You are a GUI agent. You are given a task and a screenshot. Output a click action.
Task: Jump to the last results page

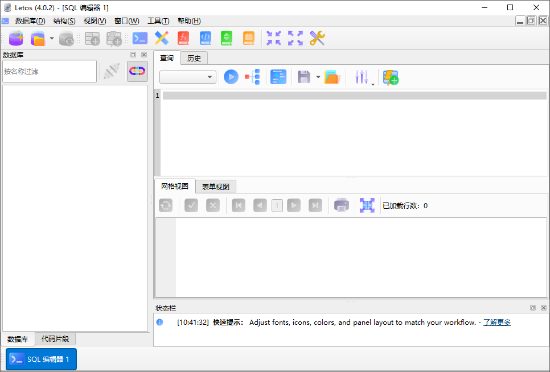tap(315, 205)
